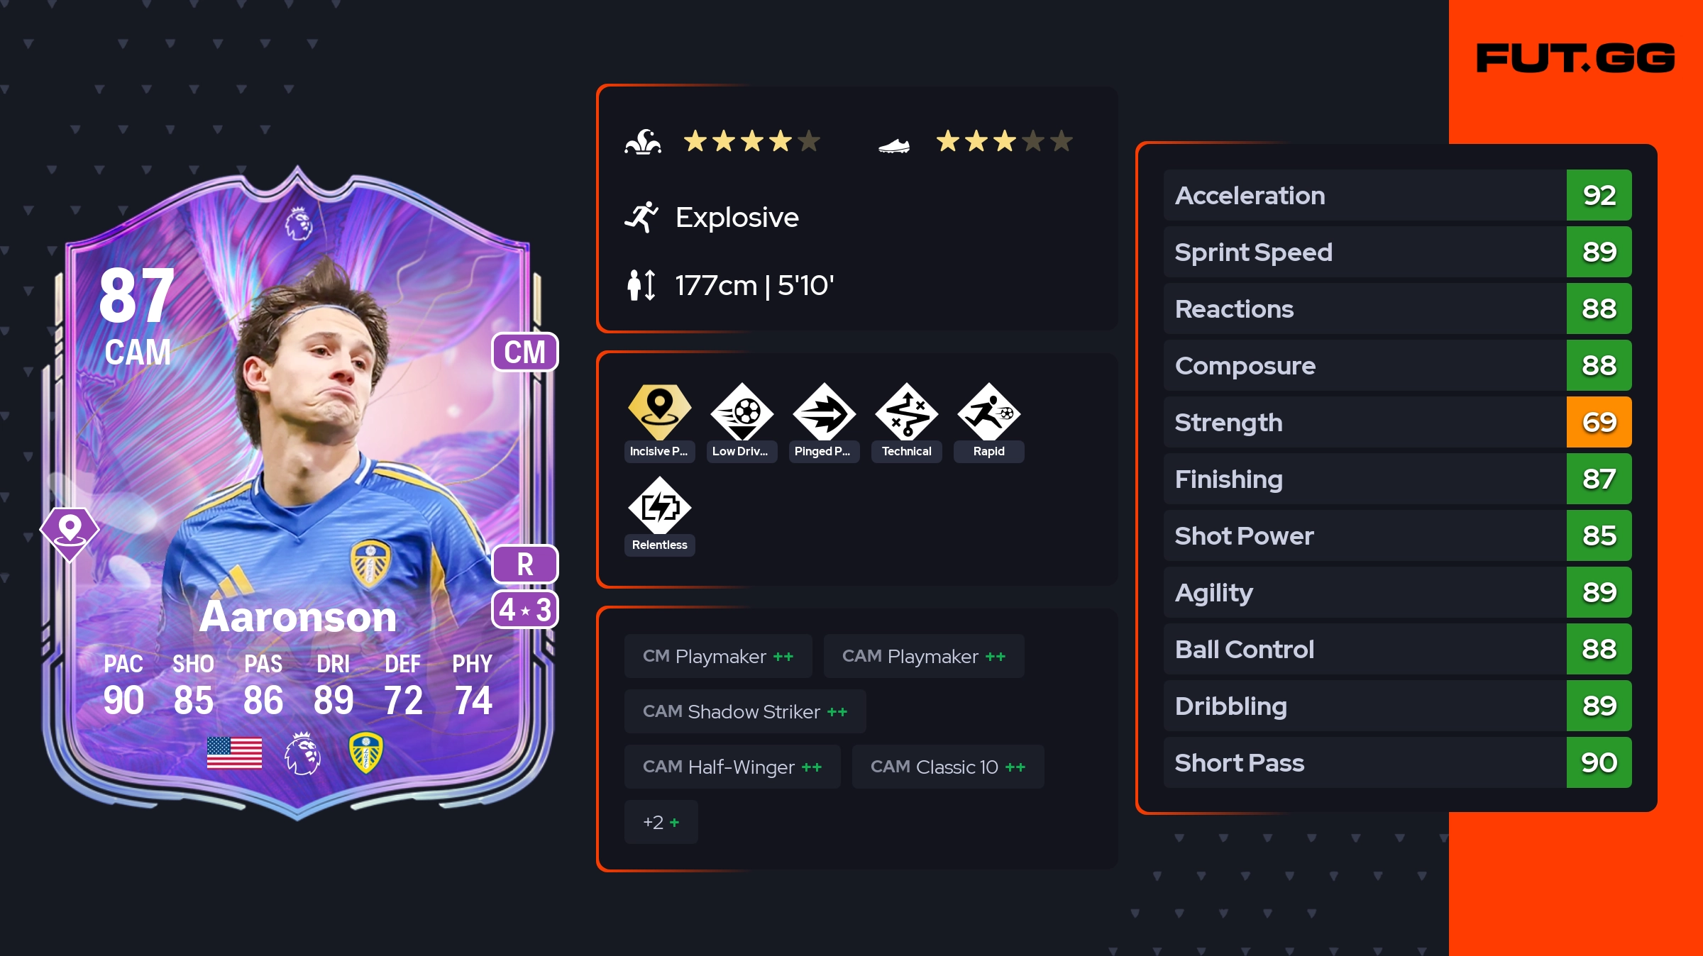Click the Pinged Pass playstyle icon
The height and width of the screenshot is (956, 1703).
(825, 412)
